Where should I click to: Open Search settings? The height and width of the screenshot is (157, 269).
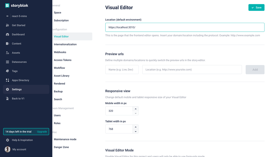(x=58, y=99)
